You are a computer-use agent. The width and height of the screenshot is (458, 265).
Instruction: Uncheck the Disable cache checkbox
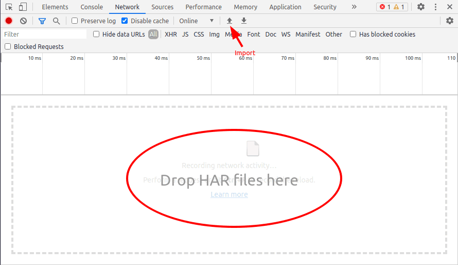[125, 21]
